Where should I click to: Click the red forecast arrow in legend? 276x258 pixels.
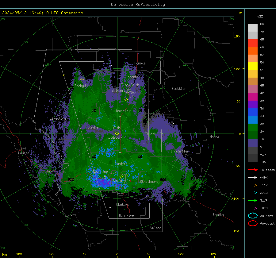pyautogui.click(x=253, y=170)
